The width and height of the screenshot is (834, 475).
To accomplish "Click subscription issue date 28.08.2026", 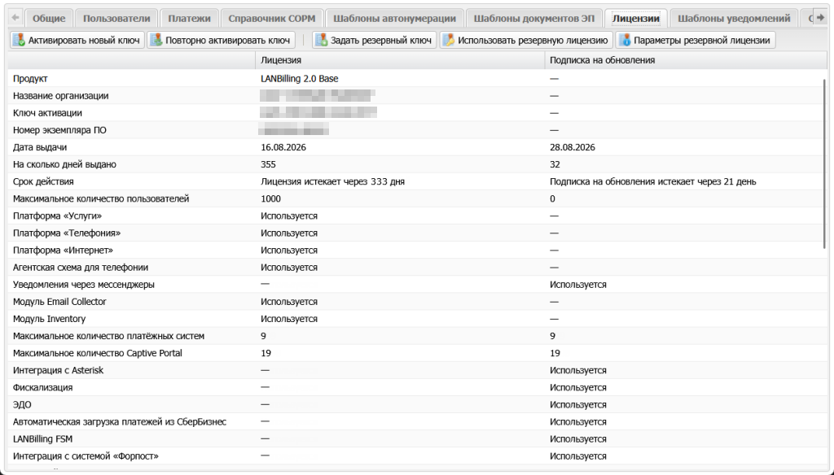I will tap(573, 147).
